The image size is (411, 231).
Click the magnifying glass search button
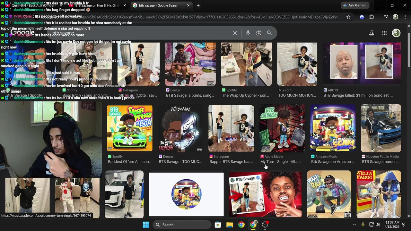[269, 33]
